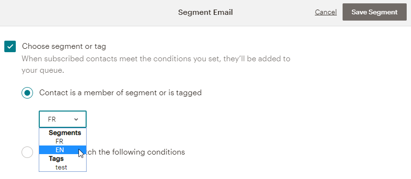The width and height of the screenshot is (411, 179).
Task: Click the 'Segment Email' title
Action: (x=206, y=12)
